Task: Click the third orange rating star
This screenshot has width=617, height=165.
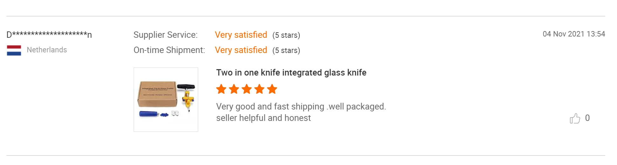Action: click(x=247, y=89)
